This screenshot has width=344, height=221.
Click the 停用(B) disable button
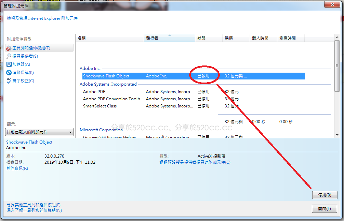325,195
